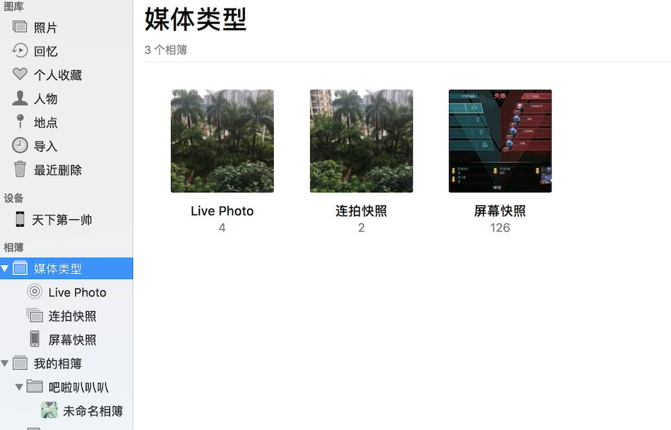
Task: Click the 连拍快照 burst stack icon
Action: coord(35,316)
